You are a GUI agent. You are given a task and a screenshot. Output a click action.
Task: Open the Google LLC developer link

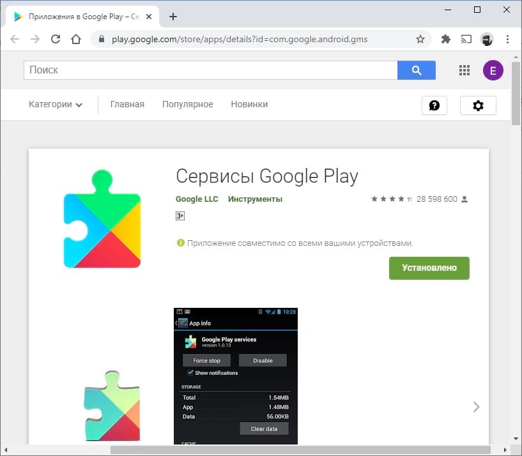point(197,199)
